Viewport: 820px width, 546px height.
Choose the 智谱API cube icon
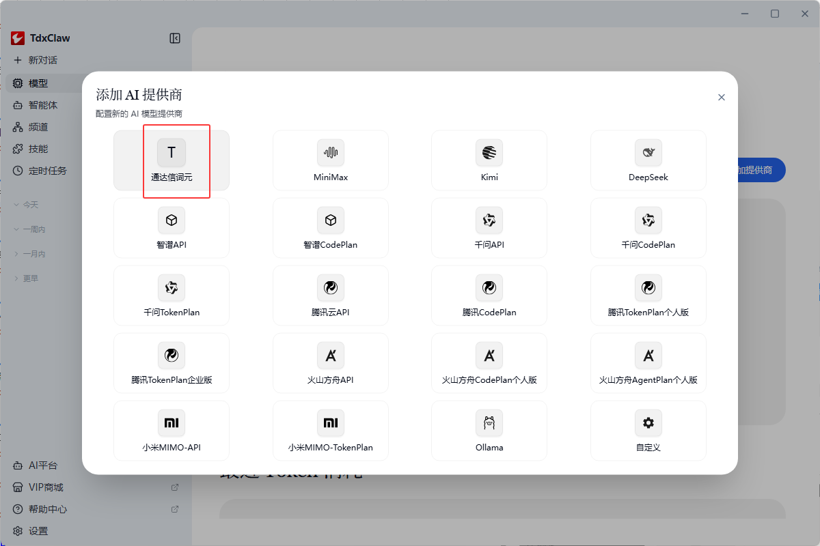click(172, 220)
